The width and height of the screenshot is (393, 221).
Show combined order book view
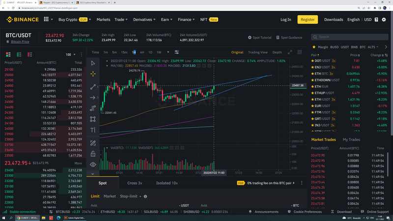pyautogui.click(x=8, y=55)
